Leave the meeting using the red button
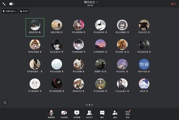 click(x=173, y=4)
